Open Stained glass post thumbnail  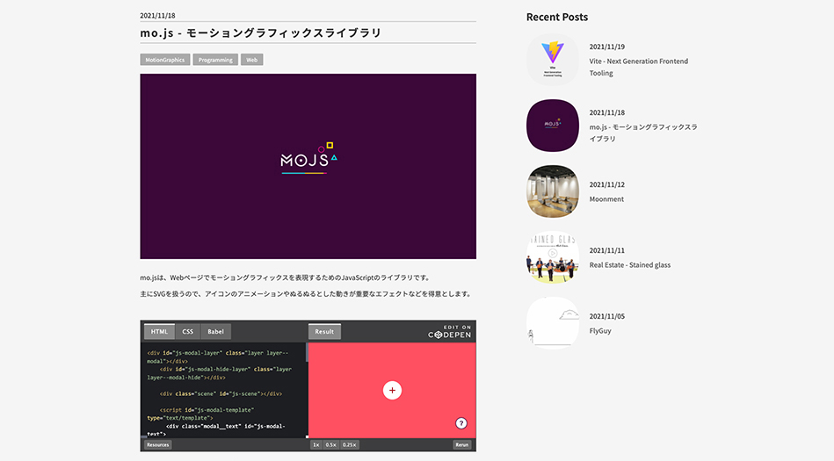coord(553,257)
